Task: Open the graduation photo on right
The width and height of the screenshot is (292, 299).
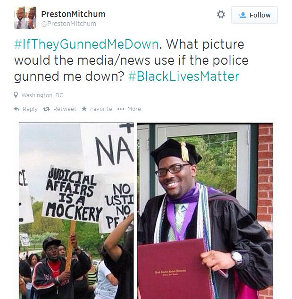Action: tap(205, 211)
